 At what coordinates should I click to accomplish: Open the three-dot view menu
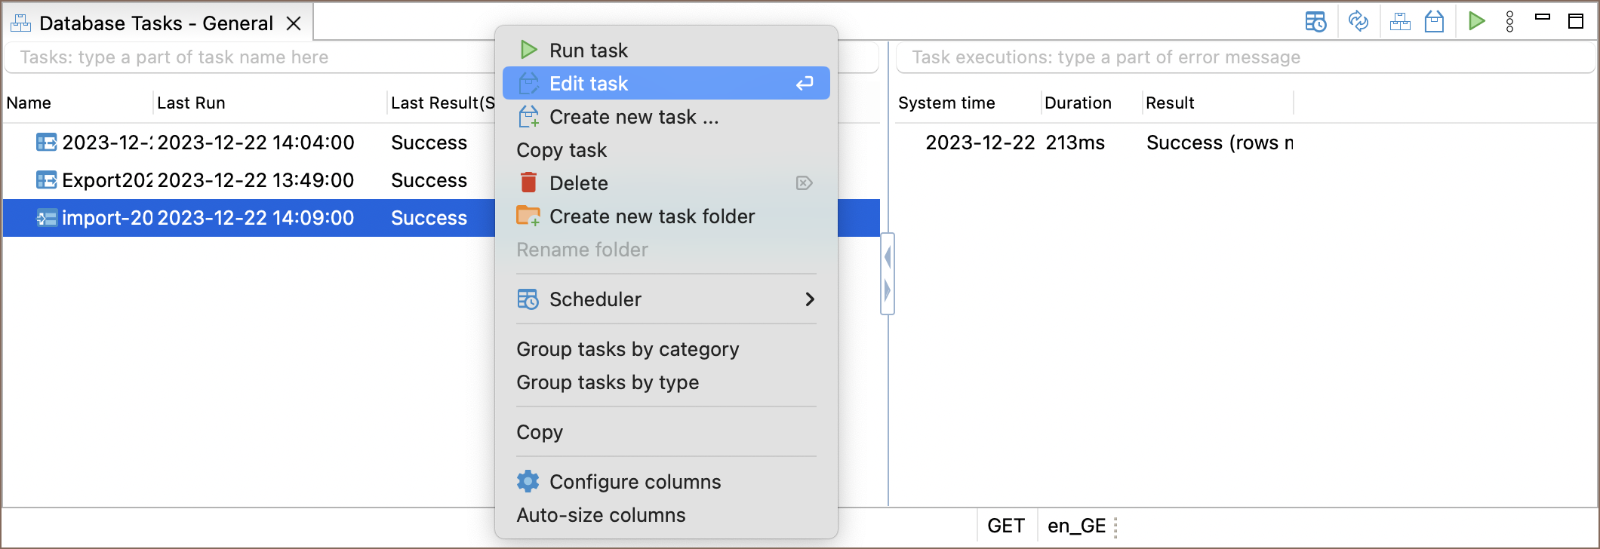(x=1509, y=22)
